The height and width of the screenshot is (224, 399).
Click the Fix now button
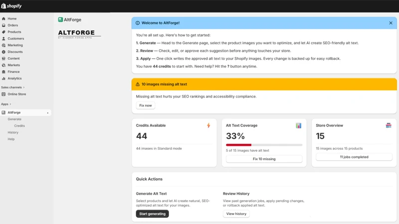tap(145, 106)
